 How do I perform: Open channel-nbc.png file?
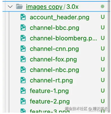pos(54,70)
